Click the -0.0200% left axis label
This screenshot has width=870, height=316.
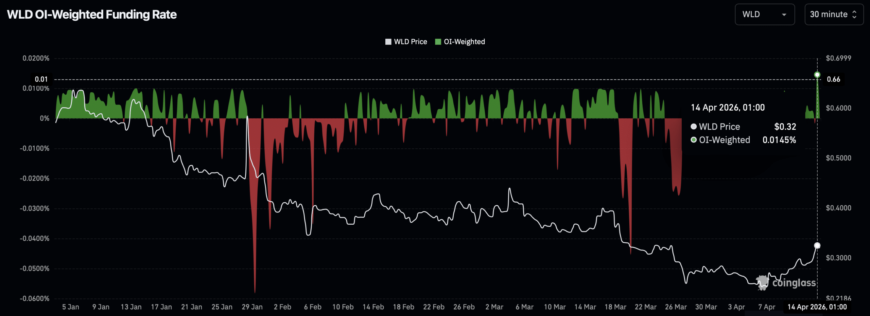pyautogui.click(x=35, y=179)
